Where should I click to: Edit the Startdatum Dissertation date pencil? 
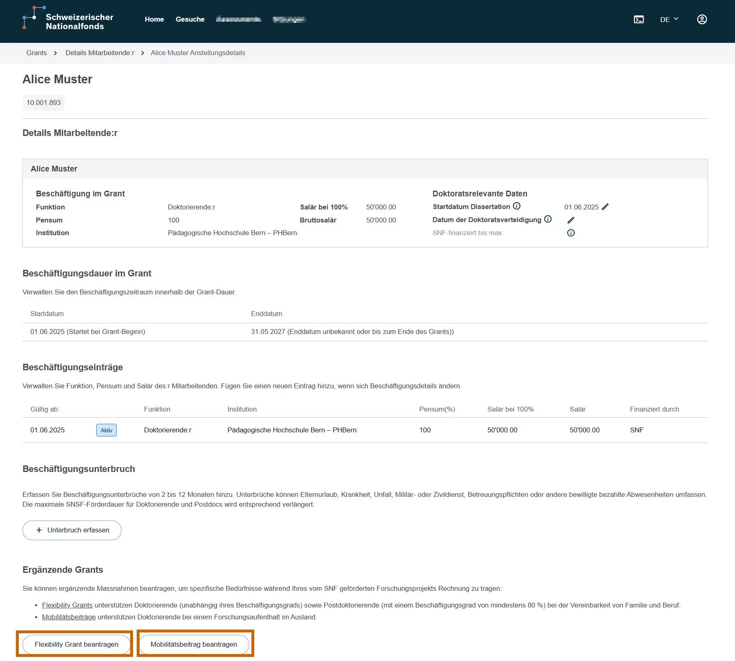pyautogui.click(x=605, y=207)
